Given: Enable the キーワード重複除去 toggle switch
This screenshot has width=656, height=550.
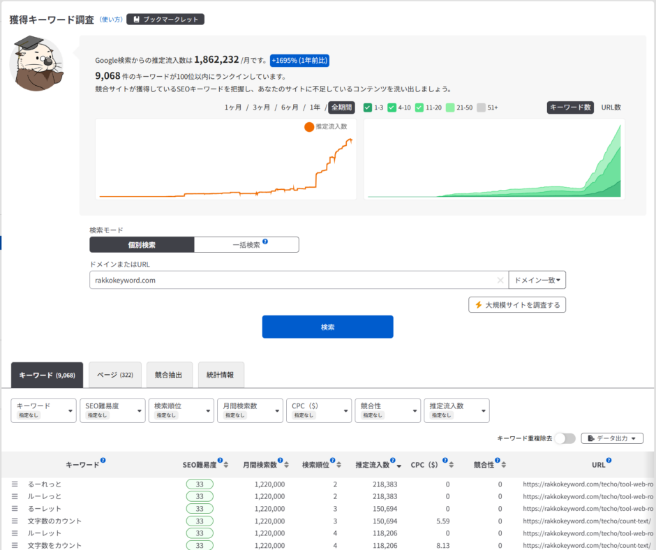Looking at the screenshot, I should click(x=565, y=438).
